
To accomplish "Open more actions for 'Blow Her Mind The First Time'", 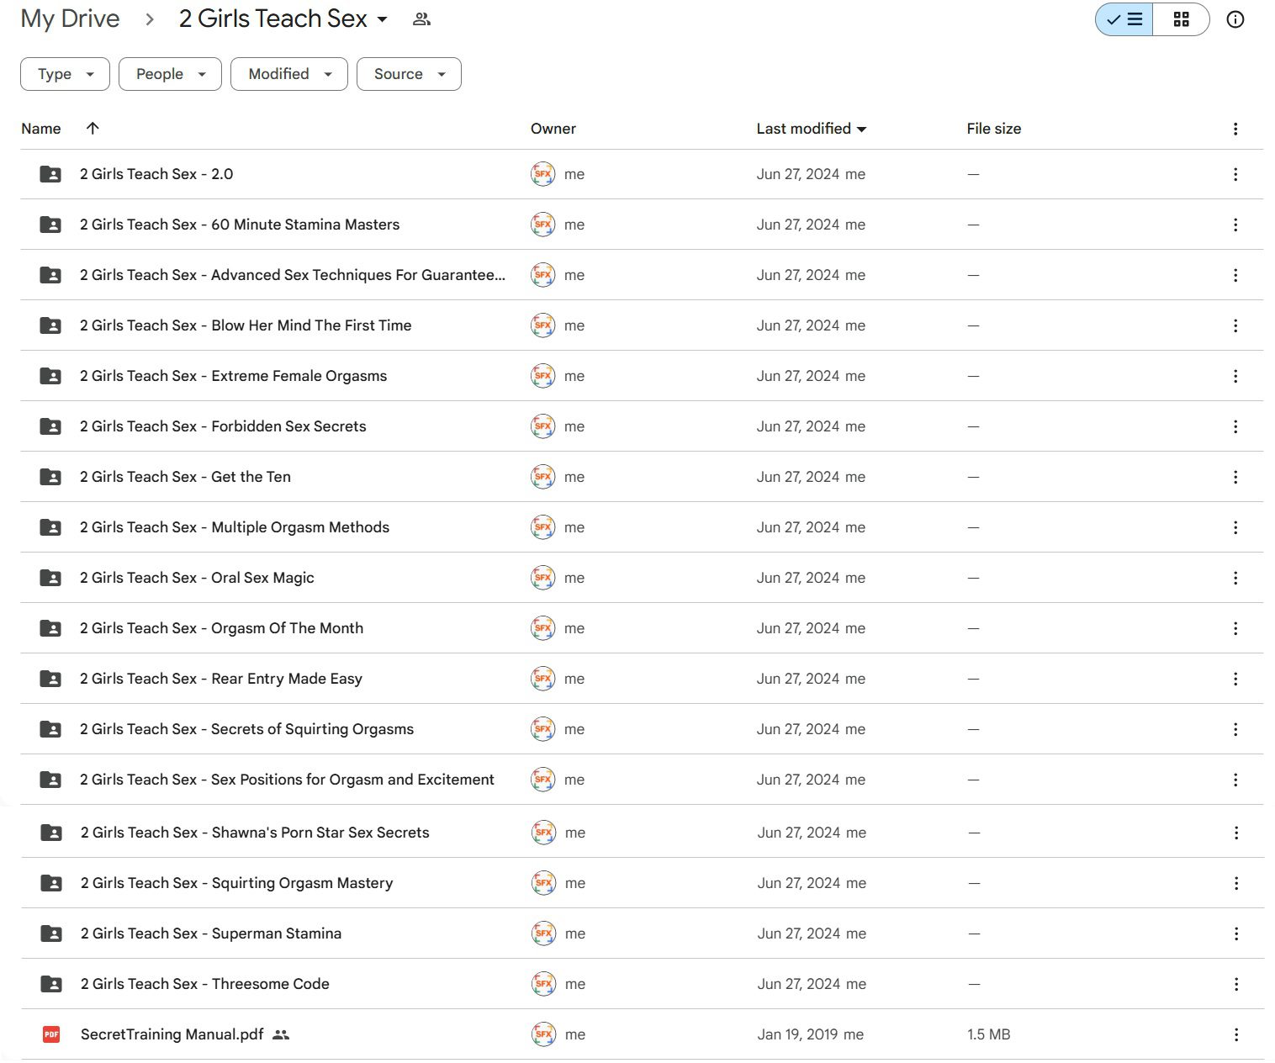I will click(x=1235, y=325).
